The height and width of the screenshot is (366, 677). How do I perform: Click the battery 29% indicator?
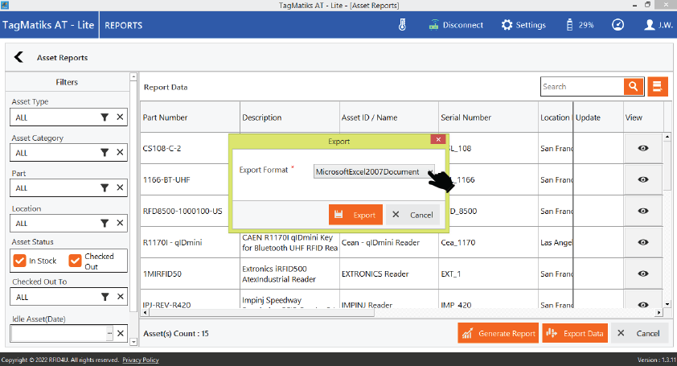click(x=580, y=25)
